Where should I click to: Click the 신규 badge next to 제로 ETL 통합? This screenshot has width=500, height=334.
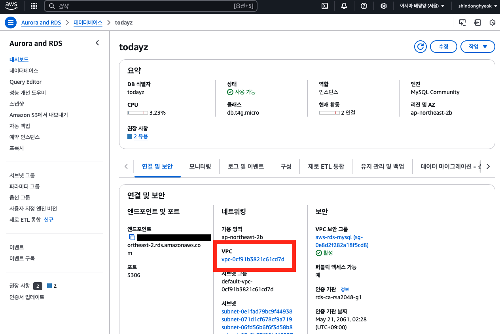click(x=49, y=219)
